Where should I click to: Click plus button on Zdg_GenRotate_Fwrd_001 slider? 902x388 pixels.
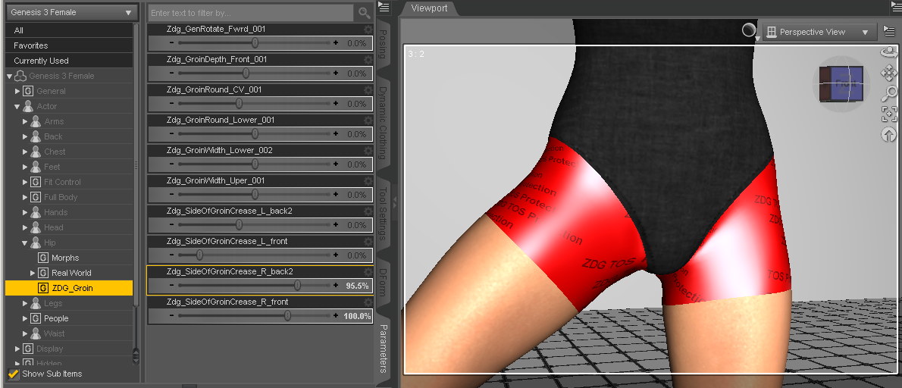pyautogui.click(x=335, y=43)
